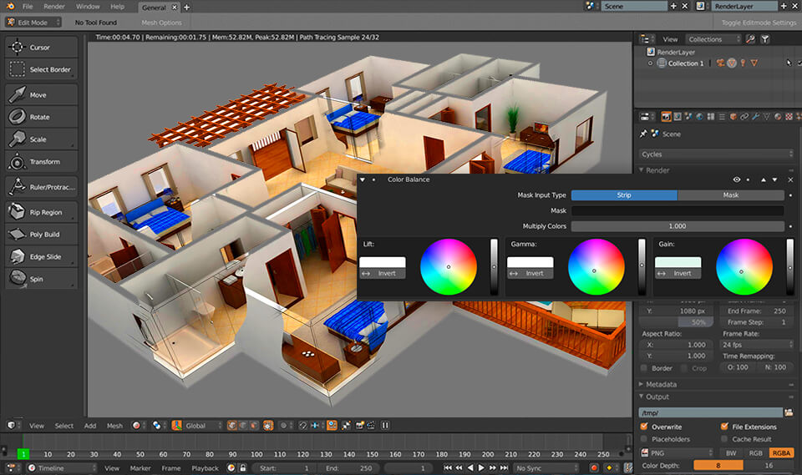This screenshot has width=802, height=475.
Task: Click the Invert button under Lift
Action: [x=382, y=274]
